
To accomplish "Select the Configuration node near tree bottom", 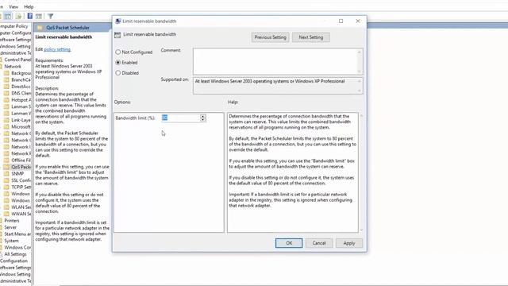I will pyautogui.click(x=14, y=261).
